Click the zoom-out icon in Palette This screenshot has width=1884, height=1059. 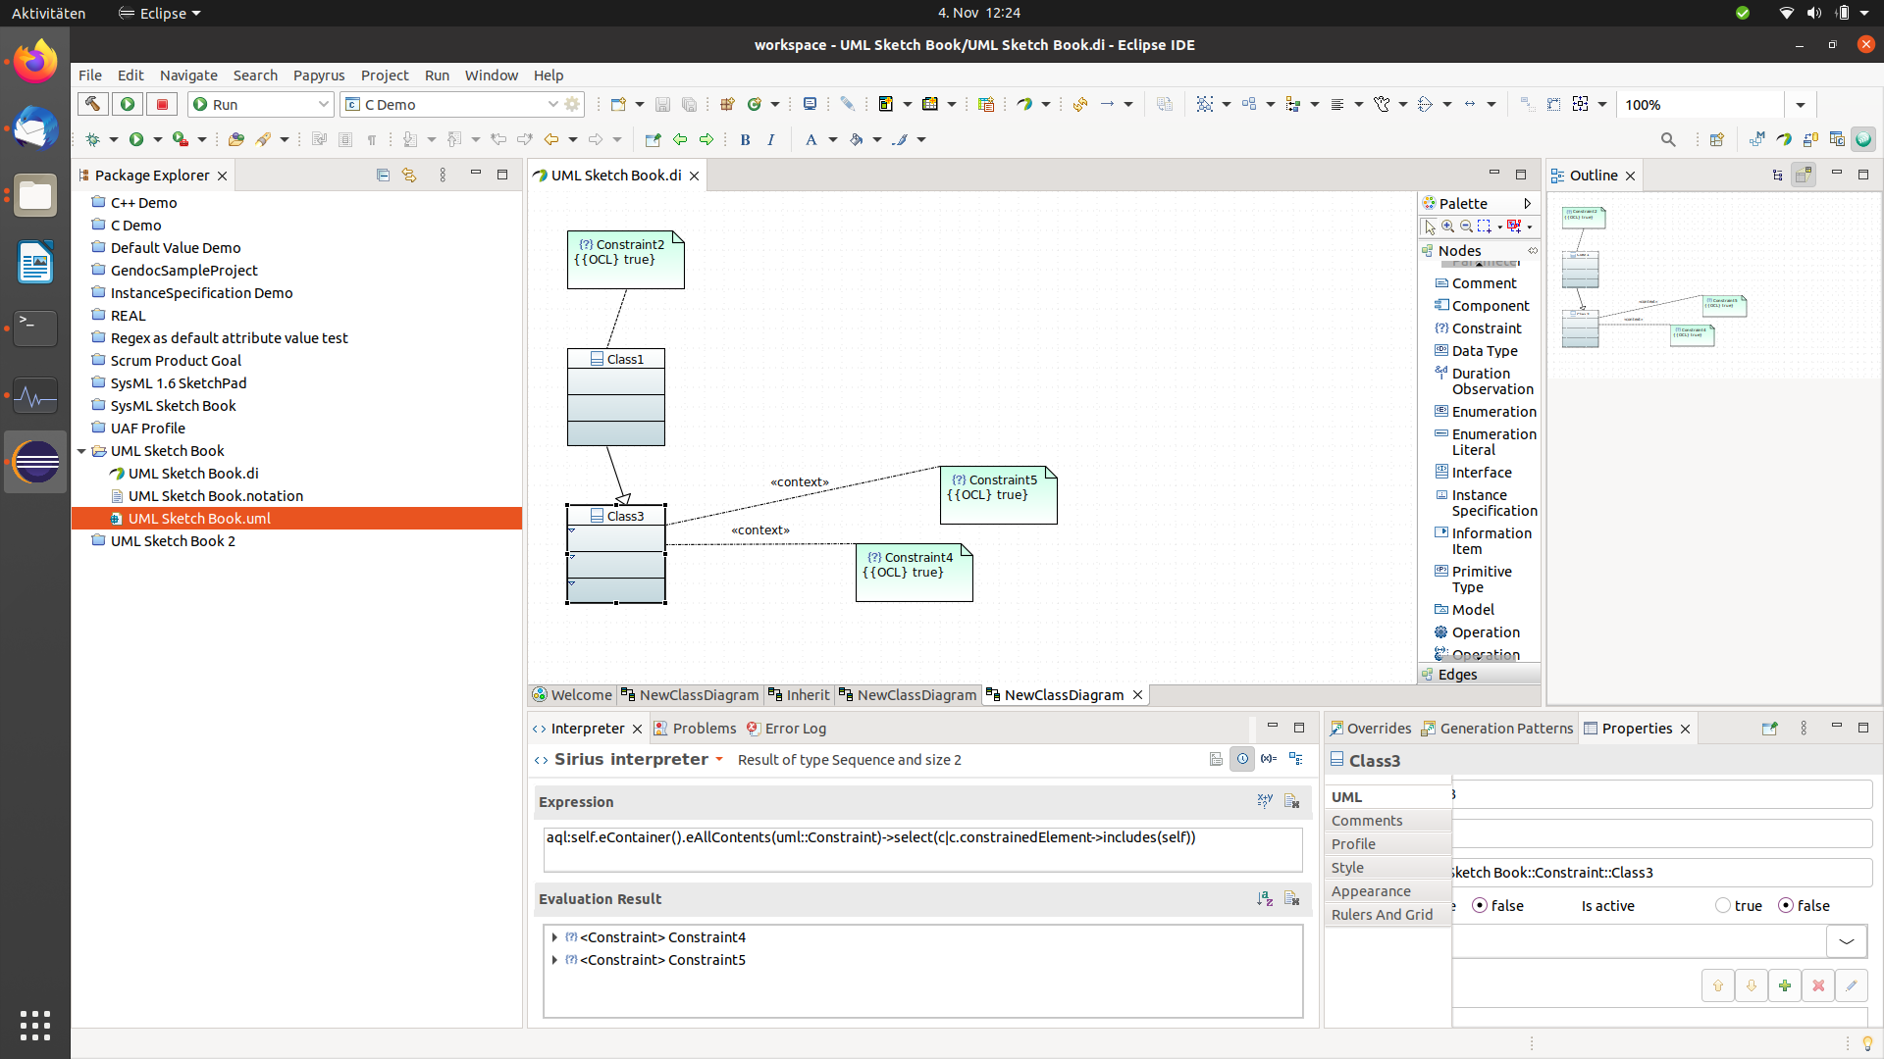point(1466,227)
